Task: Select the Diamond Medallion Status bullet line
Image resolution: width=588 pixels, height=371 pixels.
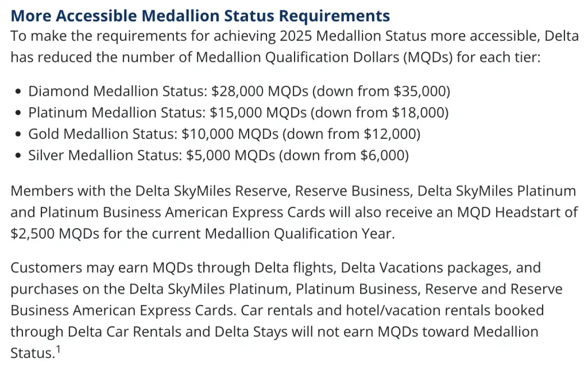Action: pos(239,91)
